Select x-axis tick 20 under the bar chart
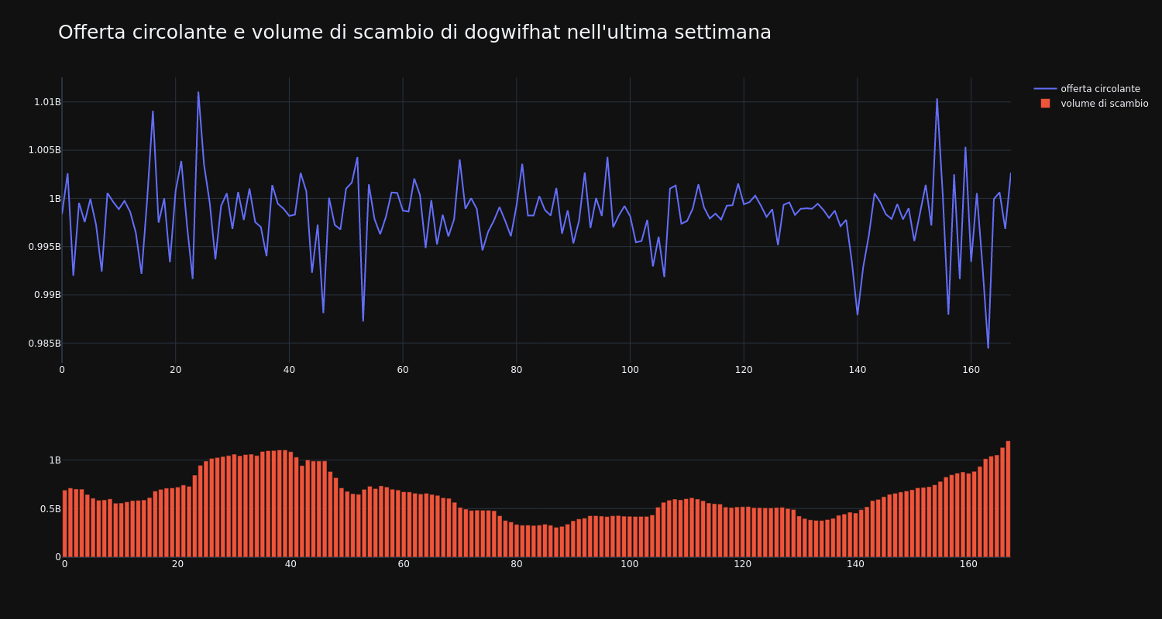The height and width of the screenshot is (619, 1162). pyautogui.click(x=177, y=565)
